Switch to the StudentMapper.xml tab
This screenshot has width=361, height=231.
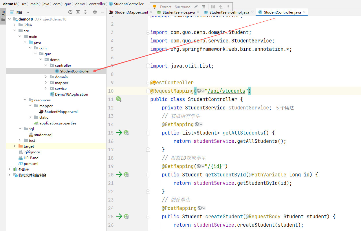(131, 12)
